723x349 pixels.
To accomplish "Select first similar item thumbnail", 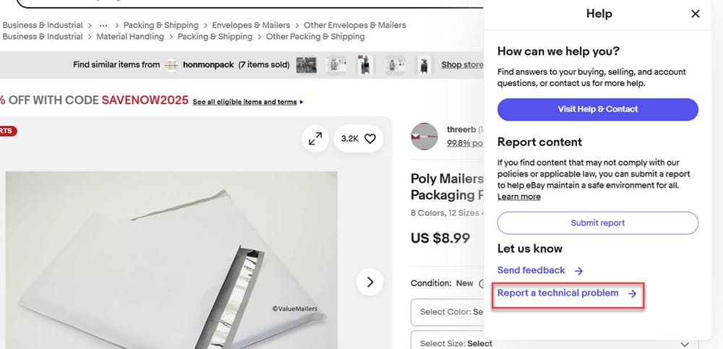I will pyautogui.click(x=306, y=65).
